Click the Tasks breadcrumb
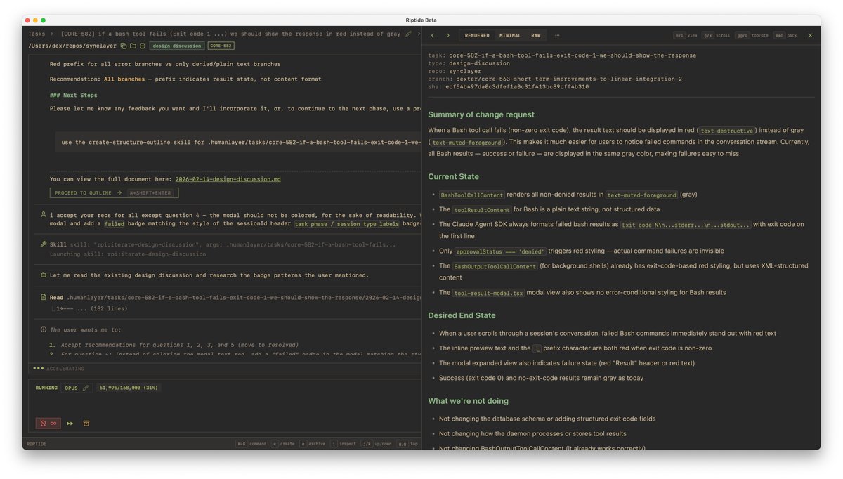 coord(37,34)
